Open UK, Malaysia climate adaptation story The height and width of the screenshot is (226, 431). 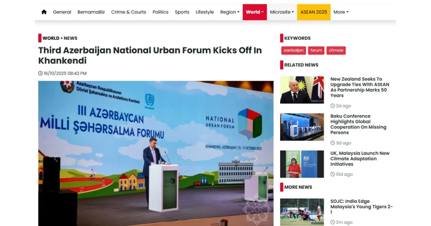point(360,159)
